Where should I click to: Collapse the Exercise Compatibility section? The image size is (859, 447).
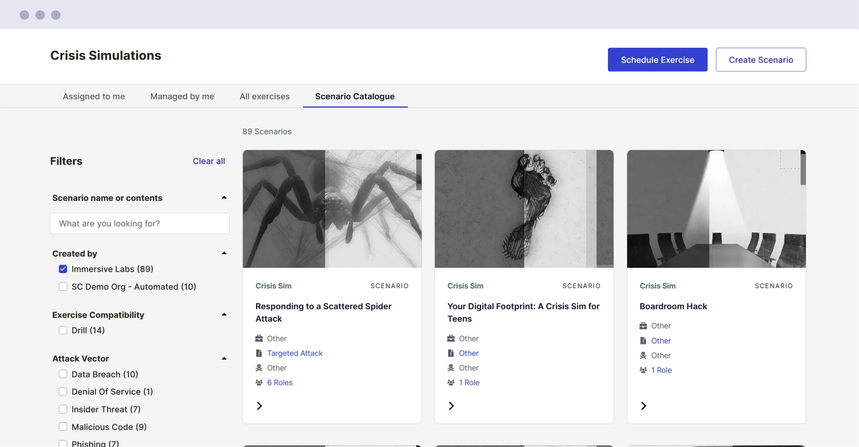coord(224,315)
